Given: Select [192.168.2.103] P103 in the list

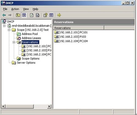Looking at the screenshot, I should [x=72, y=37].
